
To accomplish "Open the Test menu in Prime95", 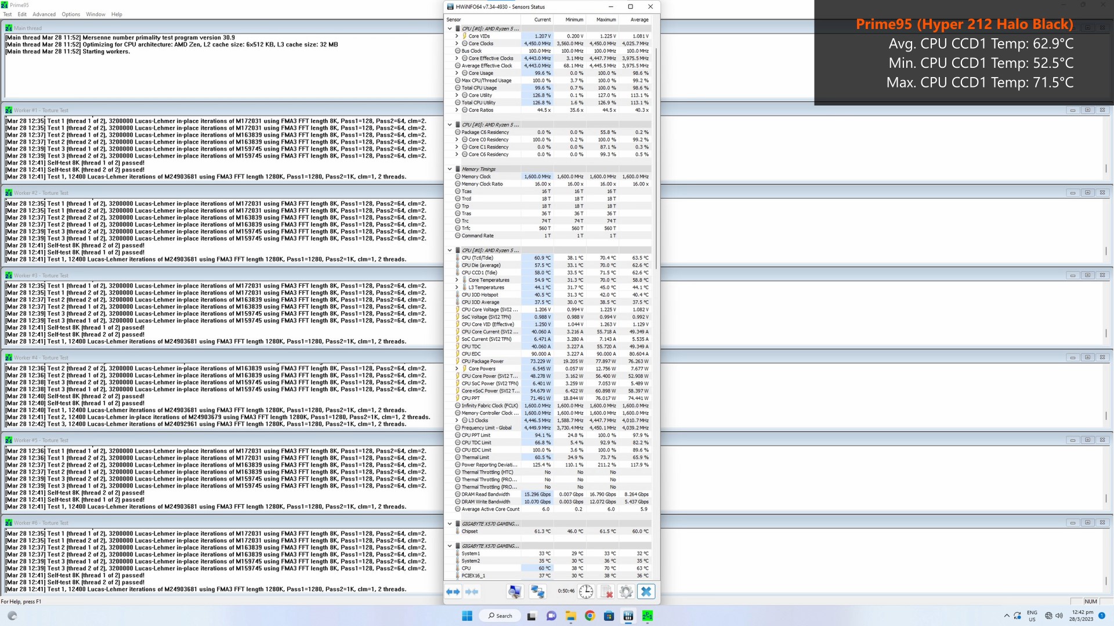I will 7,14.
